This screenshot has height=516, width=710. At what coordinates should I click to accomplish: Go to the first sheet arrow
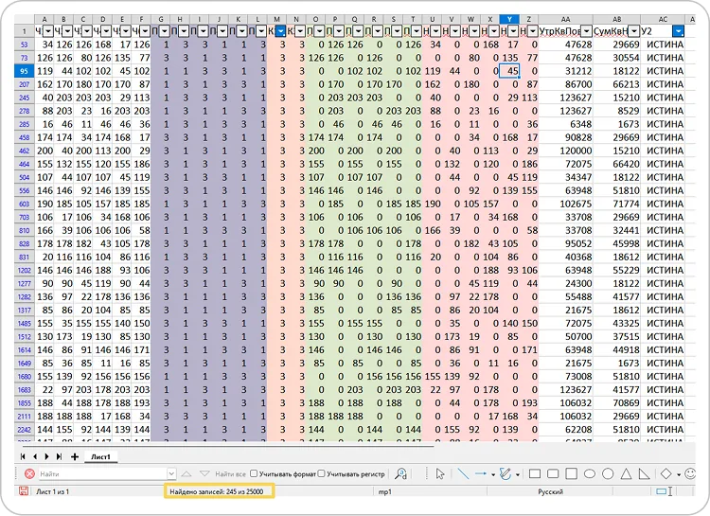(x=23, y=456)
